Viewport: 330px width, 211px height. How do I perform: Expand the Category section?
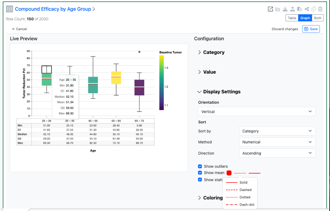211,52
